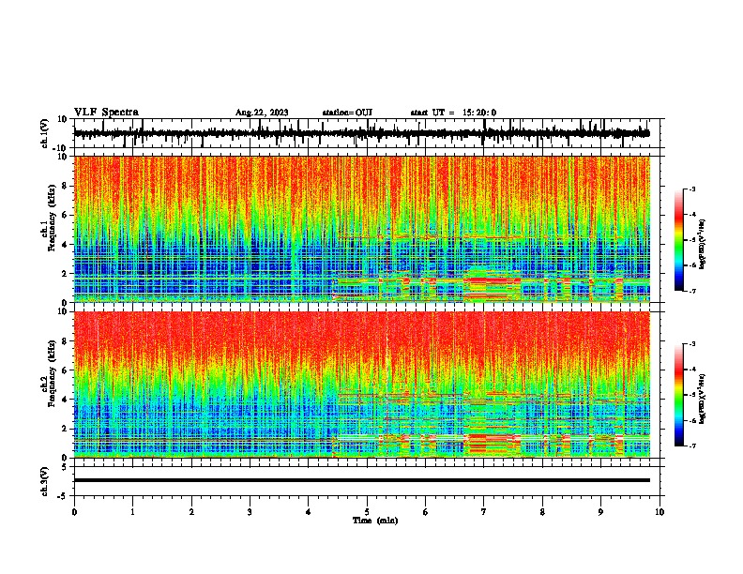The image size is (743, 574).
Task: Click the ch.1 voltage waveform trace
Action: coord(361,133)
